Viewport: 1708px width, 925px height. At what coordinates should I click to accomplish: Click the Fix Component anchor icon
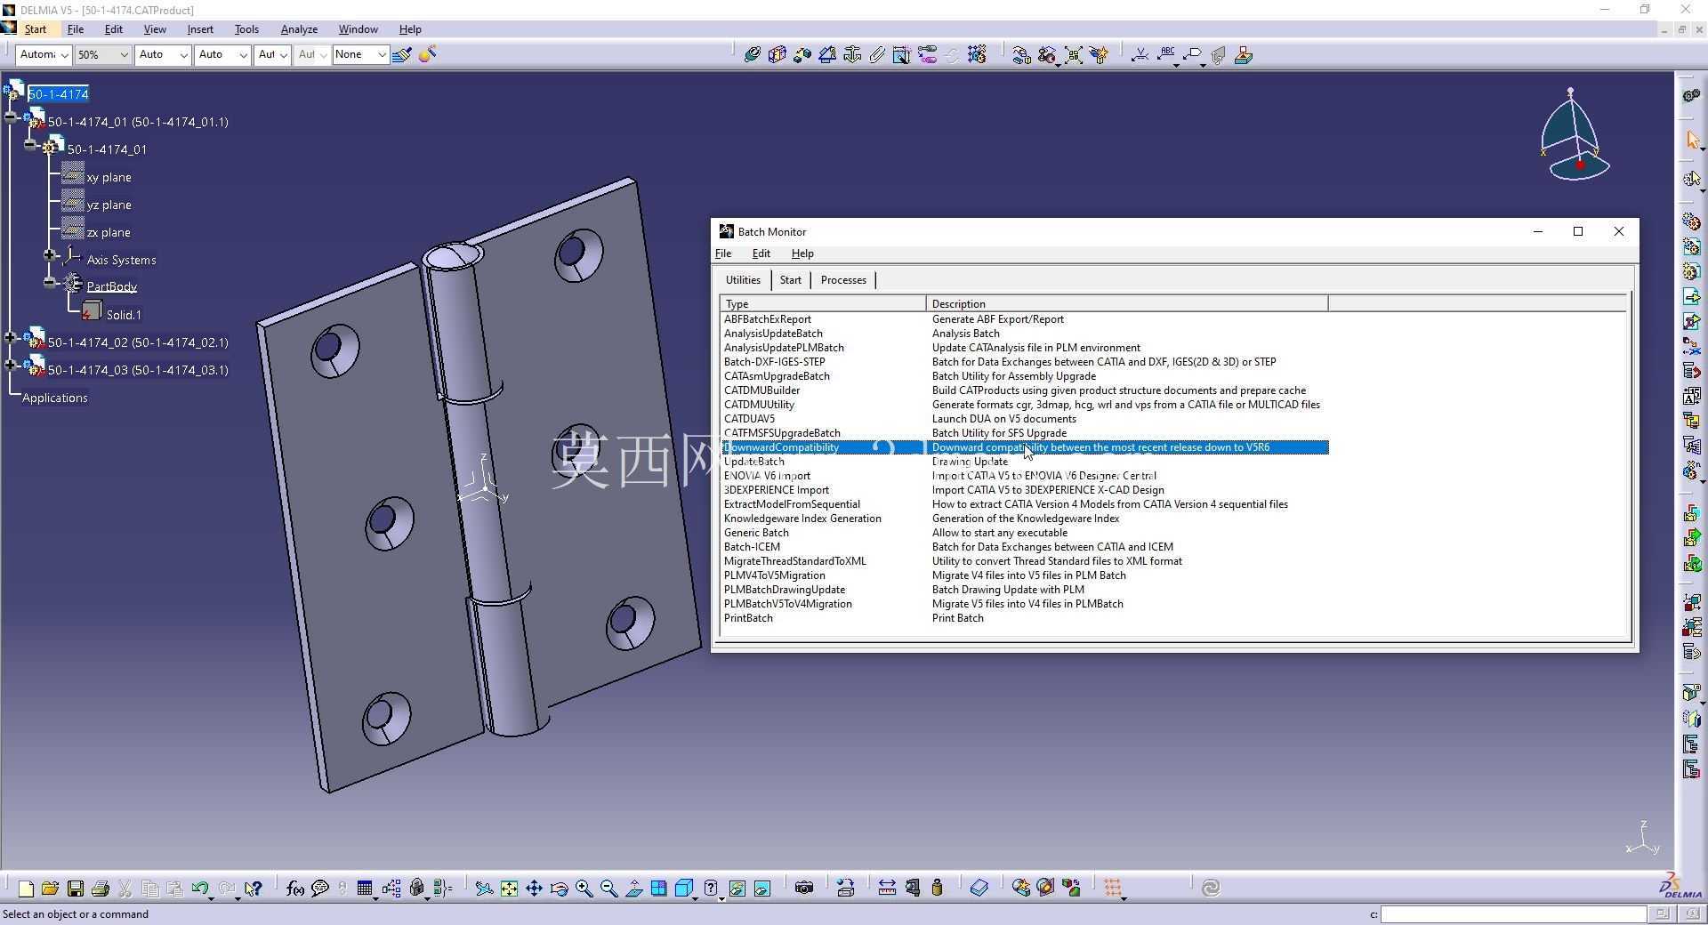click(852, 55)
